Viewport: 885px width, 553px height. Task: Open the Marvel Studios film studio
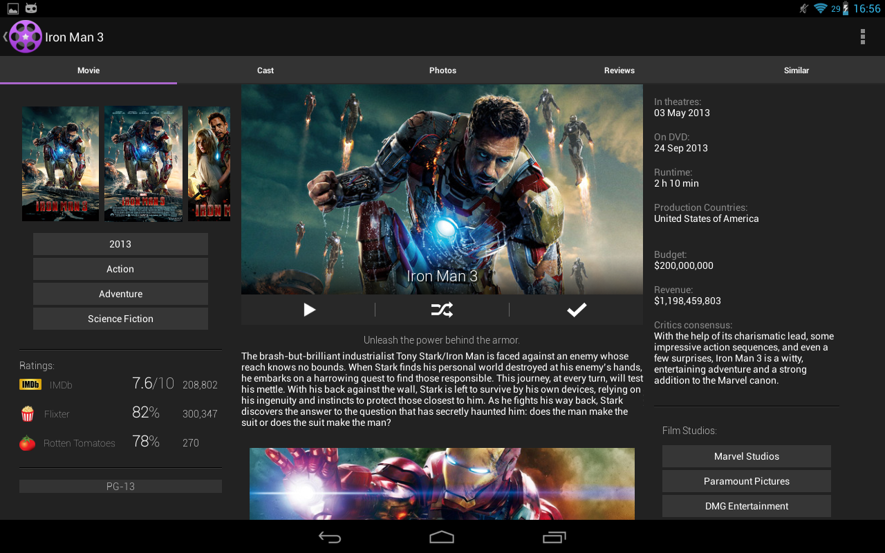point(747,456)
